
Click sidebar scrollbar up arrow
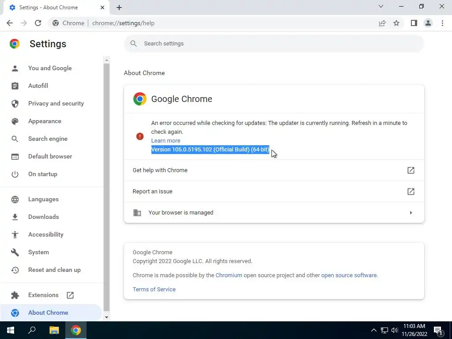coord(107,60)
